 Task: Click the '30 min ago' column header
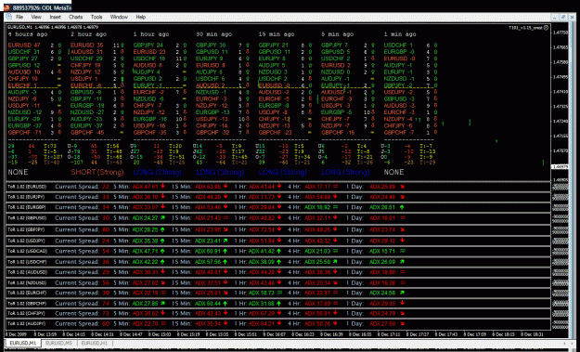click(213, 34)
